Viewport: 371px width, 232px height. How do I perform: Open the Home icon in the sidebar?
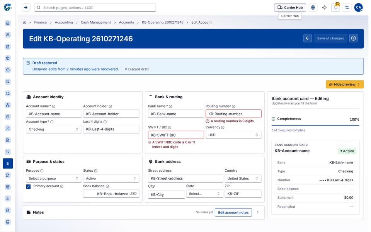tap(8, 23)
